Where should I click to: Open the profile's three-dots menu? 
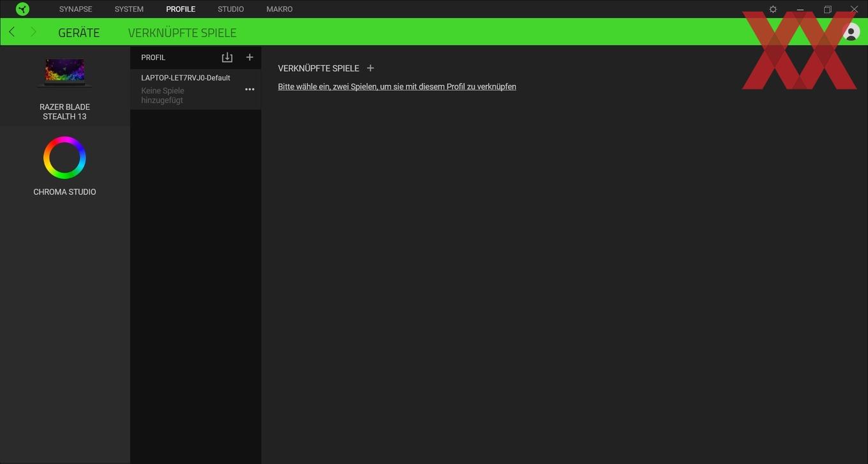250,89
